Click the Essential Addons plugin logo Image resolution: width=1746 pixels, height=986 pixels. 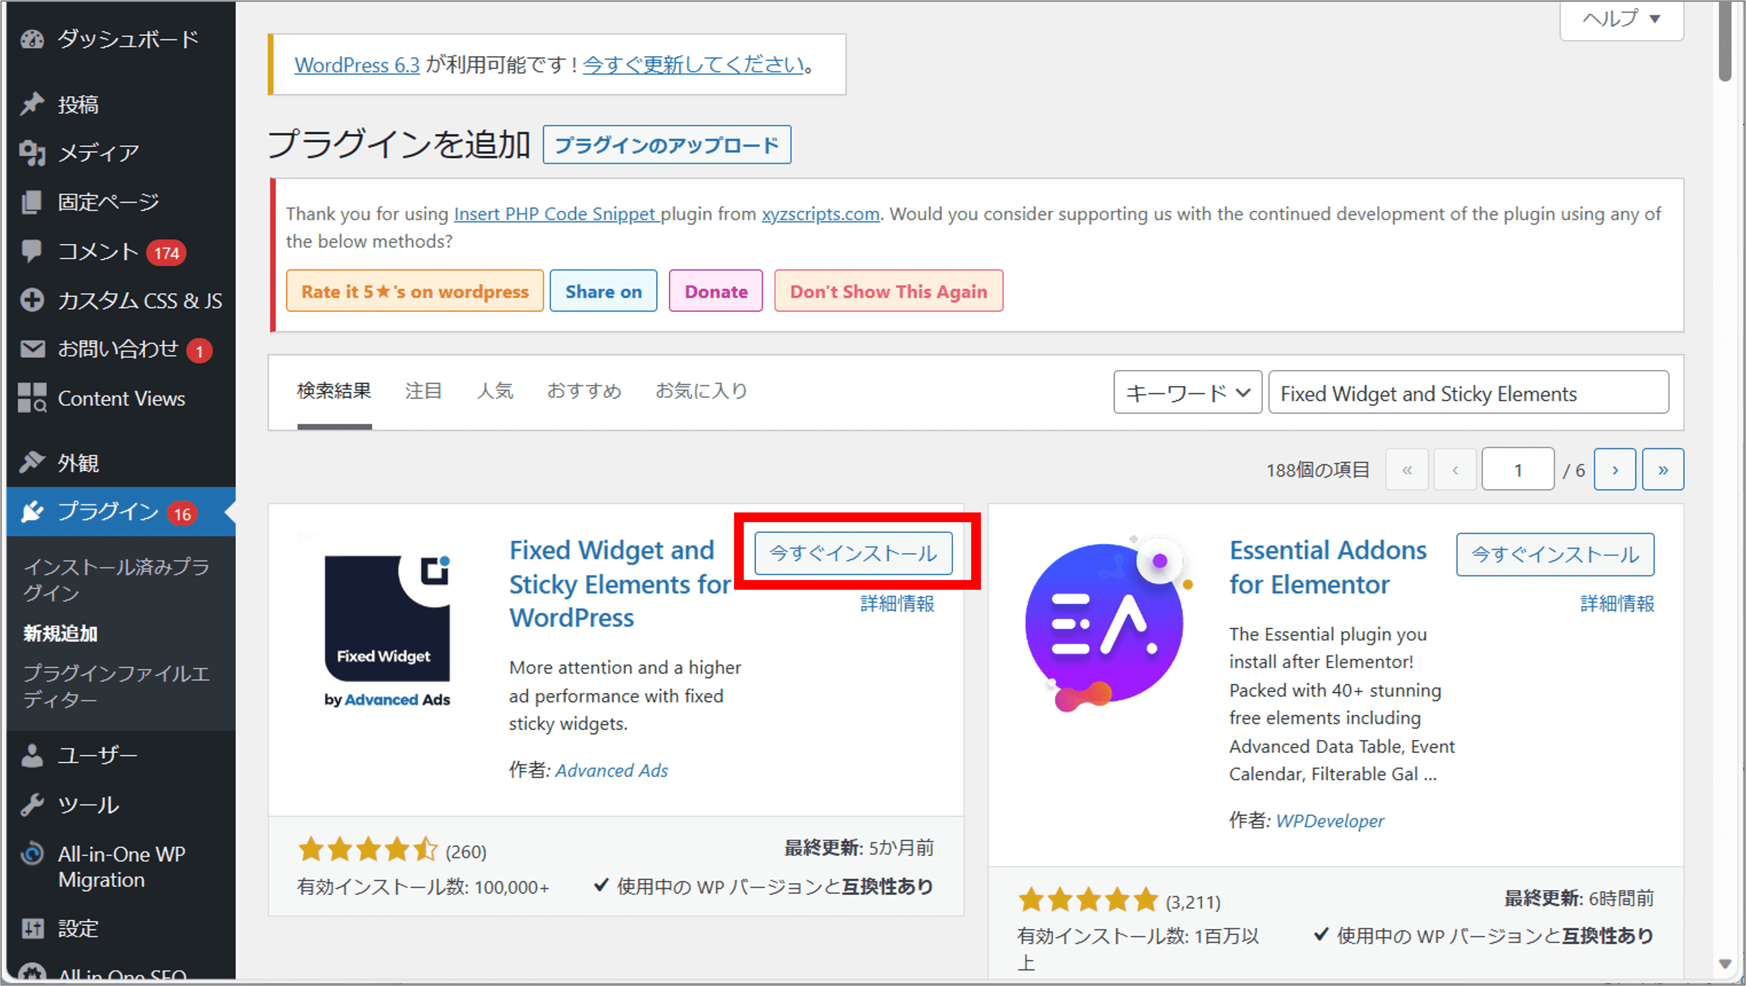1108,624
